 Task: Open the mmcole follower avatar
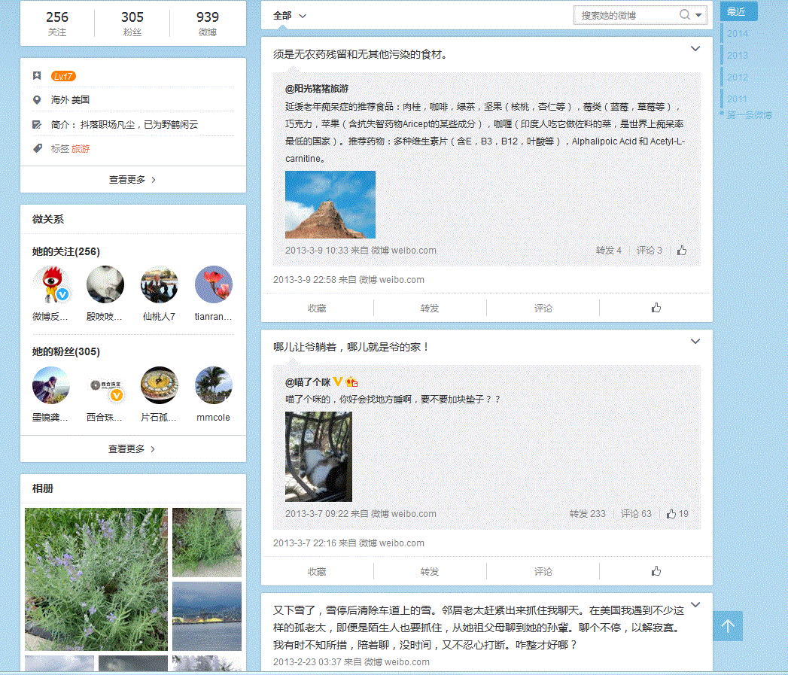[213, 385]
